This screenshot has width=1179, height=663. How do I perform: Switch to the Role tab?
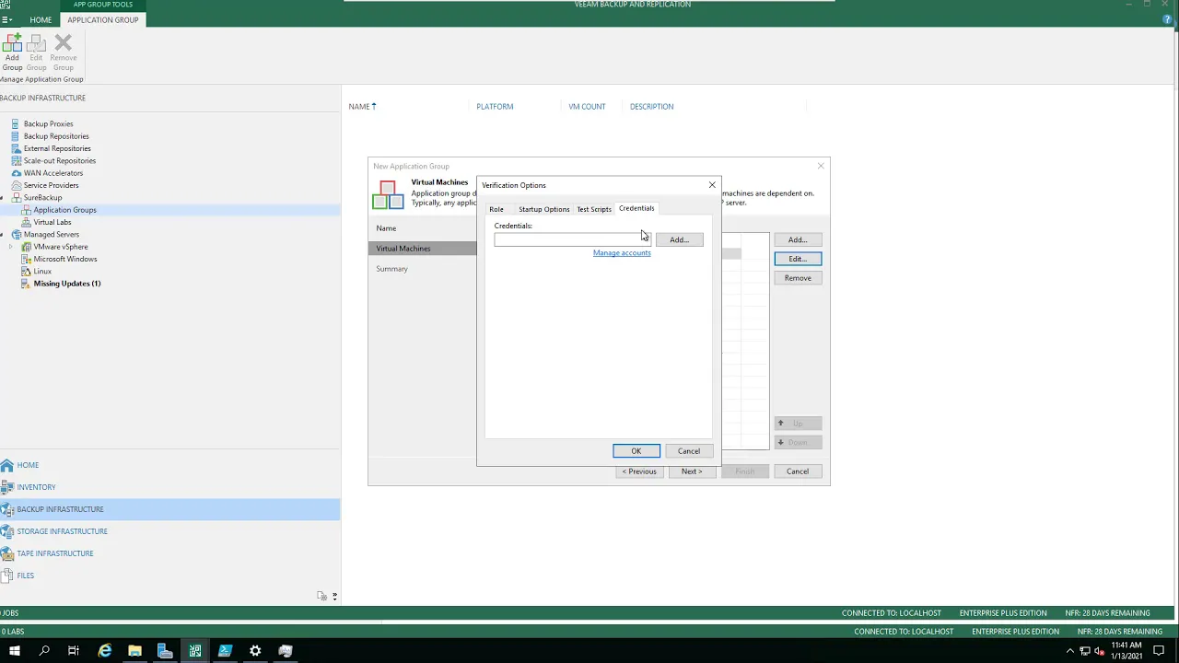pyautogui.click(x=496, y=209)
